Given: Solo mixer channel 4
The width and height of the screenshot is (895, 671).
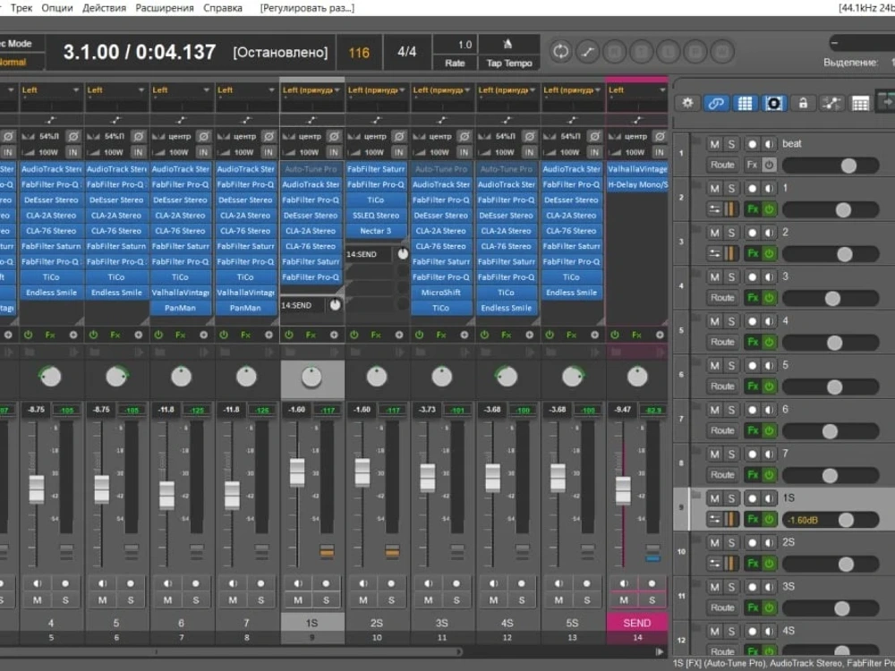Looking at the screenshot, I should [65, 600].
